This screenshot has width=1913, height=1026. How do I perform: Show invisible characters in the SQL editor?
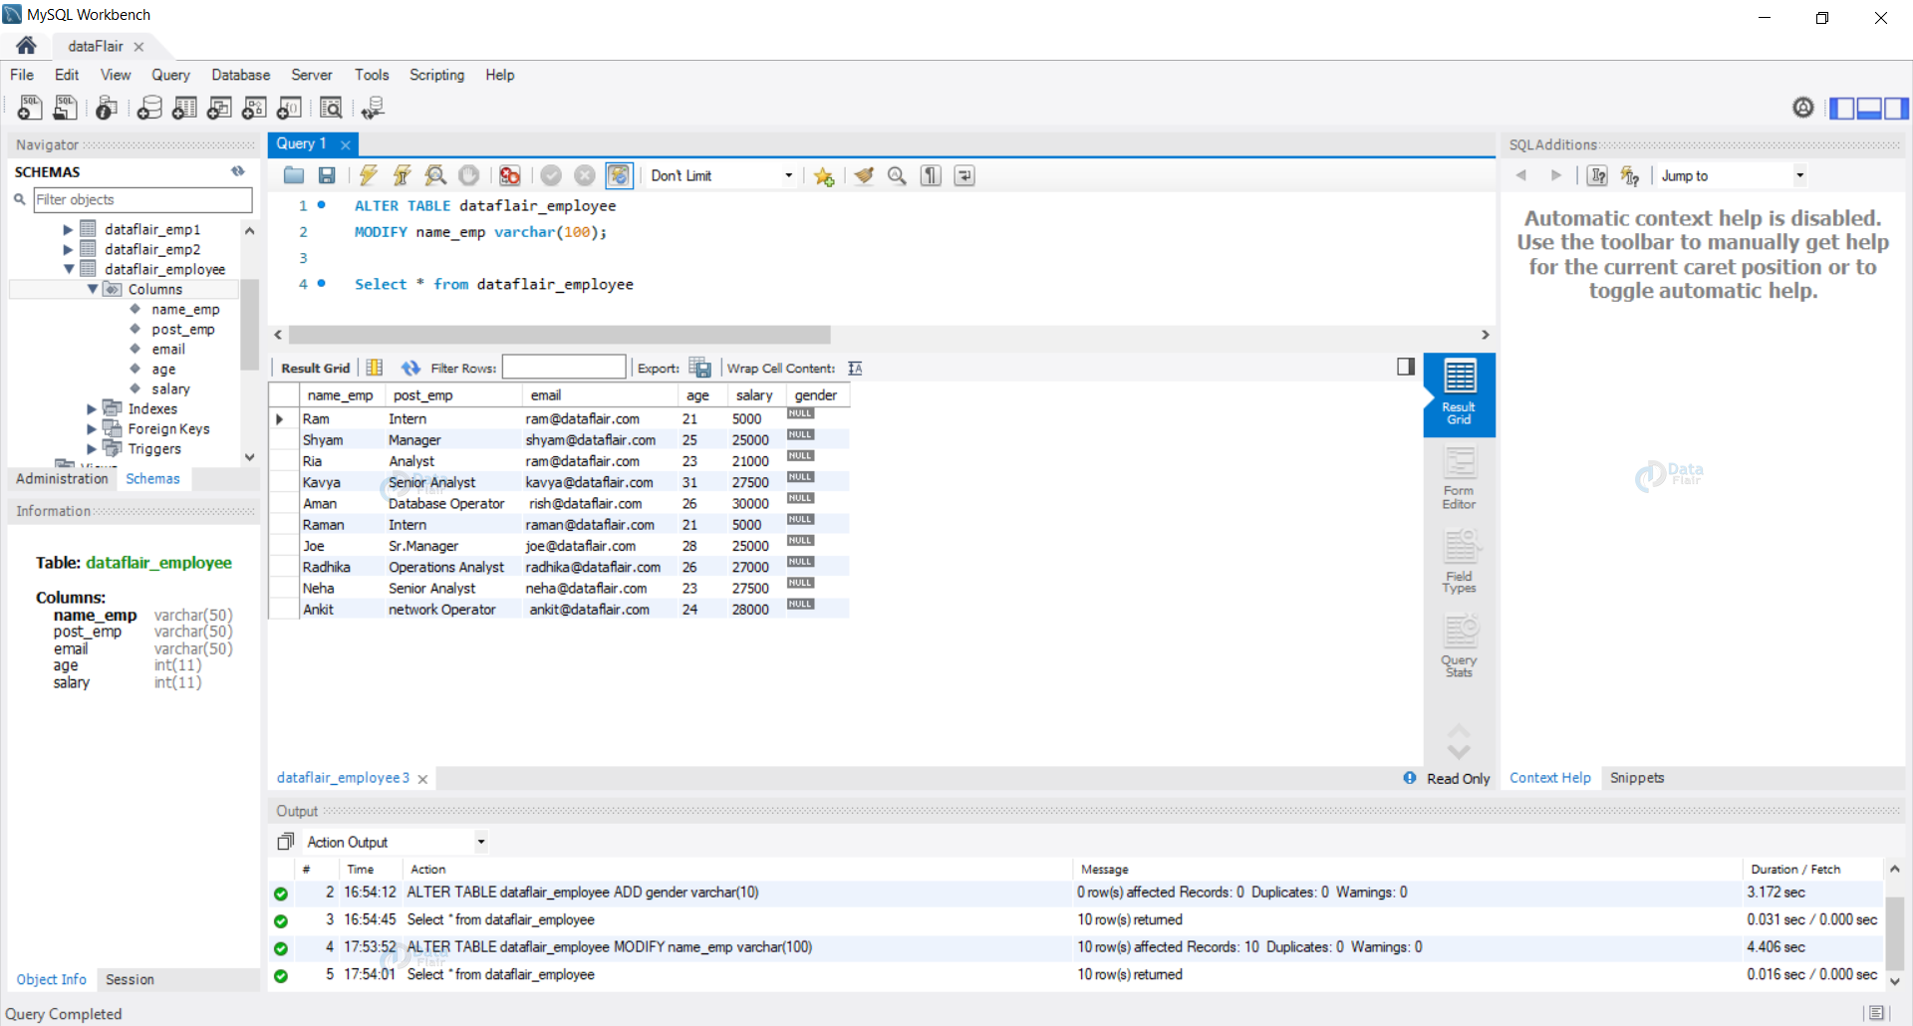pyautogui.click(x=930, y=175)
